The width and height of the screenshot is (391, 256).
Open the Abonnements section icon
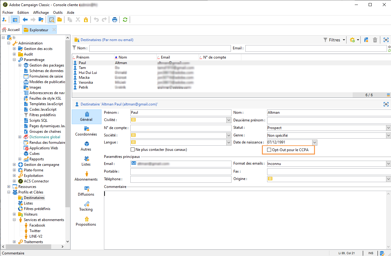pos(86,174)
